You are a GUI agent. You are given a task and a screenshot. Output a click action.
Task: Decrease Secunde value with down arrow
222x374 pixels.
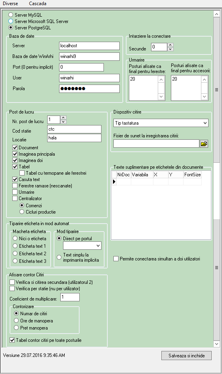pos(170,49)
